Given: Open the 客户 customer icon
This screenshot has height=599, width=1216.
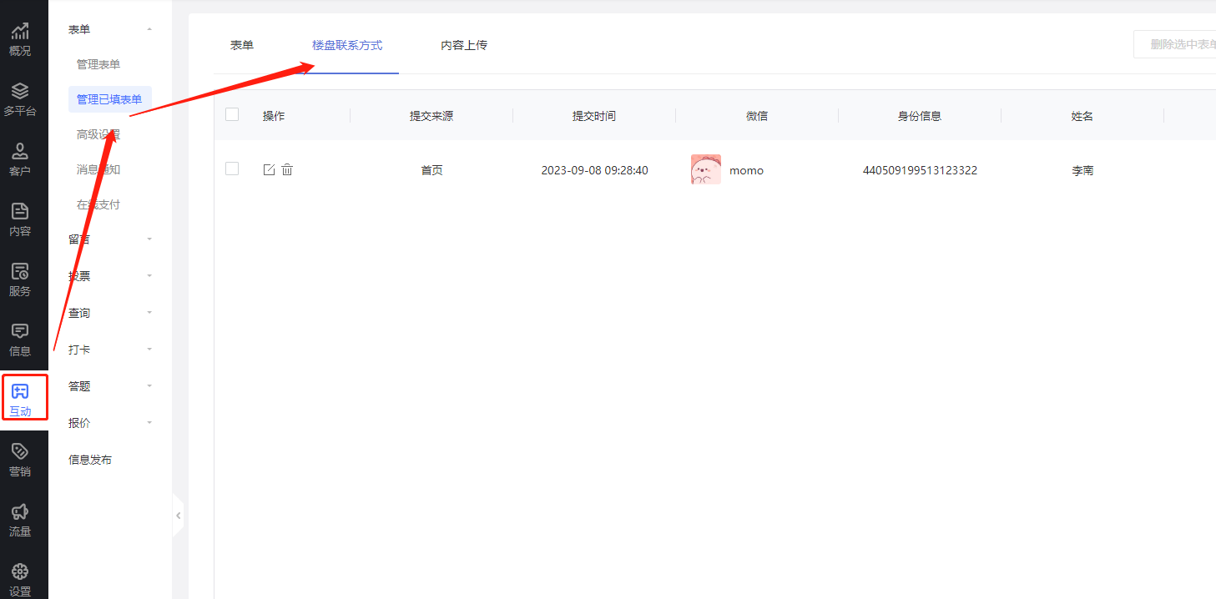Looking at the screenshot, I should click(x=20, y=152).
